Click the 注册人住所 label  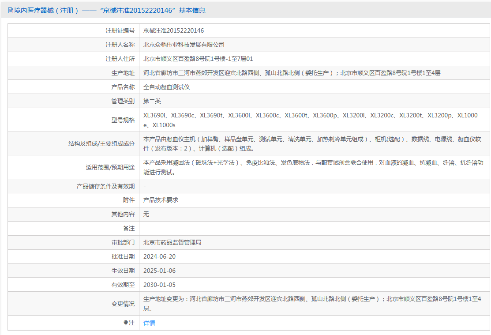[x=120, y=59]
